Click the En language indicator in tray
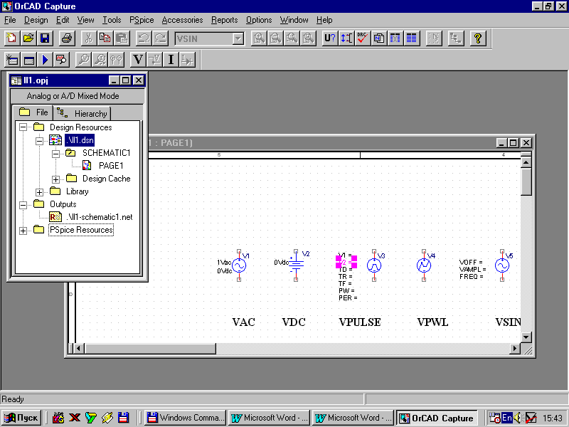This screenshot has width=569, height=427. coord(507,418)
